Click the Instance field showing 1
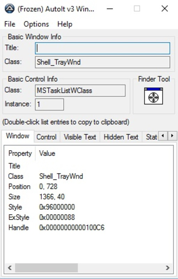 (49, 104)
